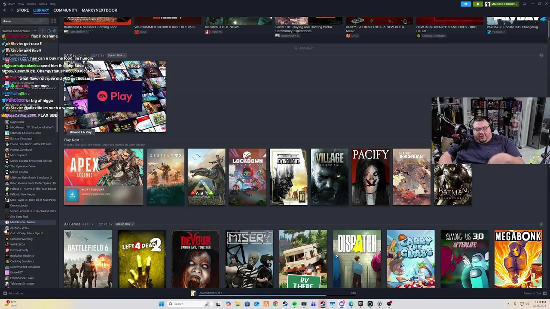Image resolution: width=550 pixels, height=309 pixels.
Task: Open Friends & Chat
Action: click(535, 294)
